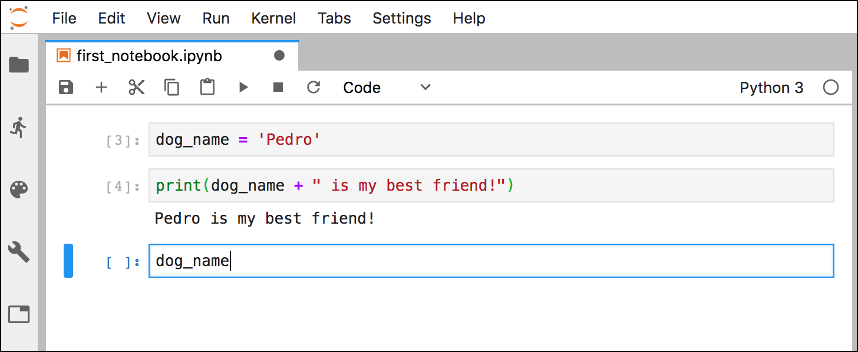The height and width of the screenshot is (352, 858).
Task: Run the selected cell
Action: [243, 88]
